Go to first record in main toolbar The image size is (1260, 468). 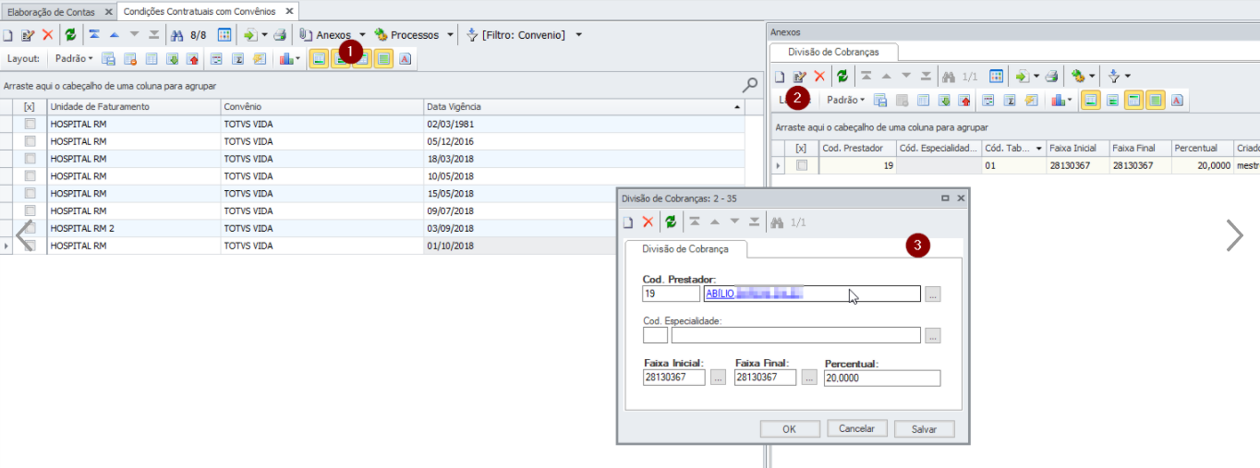point(94,35)
